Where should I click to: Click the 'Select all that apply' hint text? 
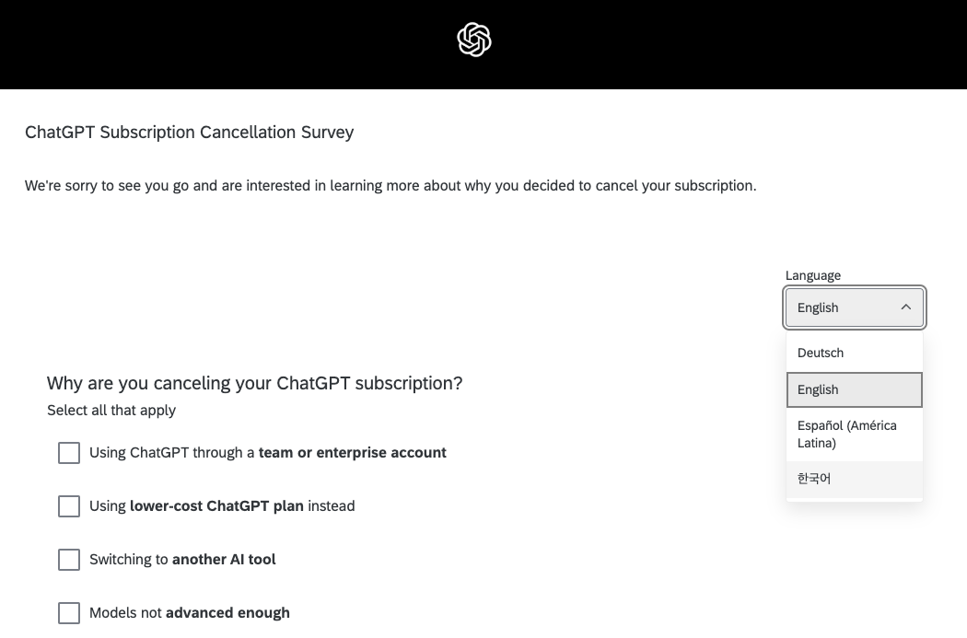pos(111,410)
